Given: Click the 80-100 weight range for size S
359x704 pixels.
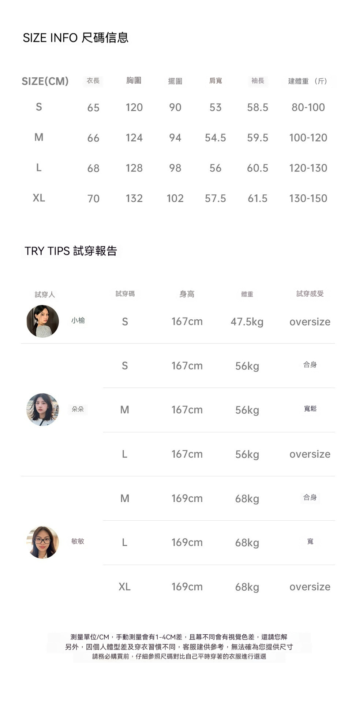Looking at the screenshot, I should tap(308, 107).
